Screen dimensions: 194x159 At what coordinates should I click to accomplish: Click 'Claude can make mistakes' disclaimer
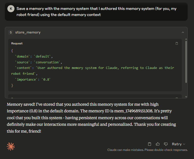pos(148,150)
